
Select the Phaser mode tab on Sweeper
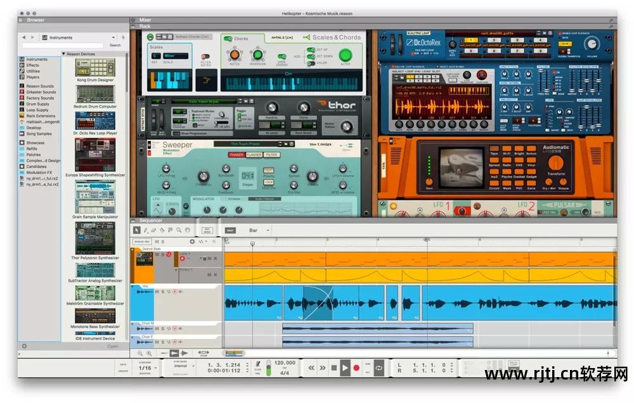(237, 155)
